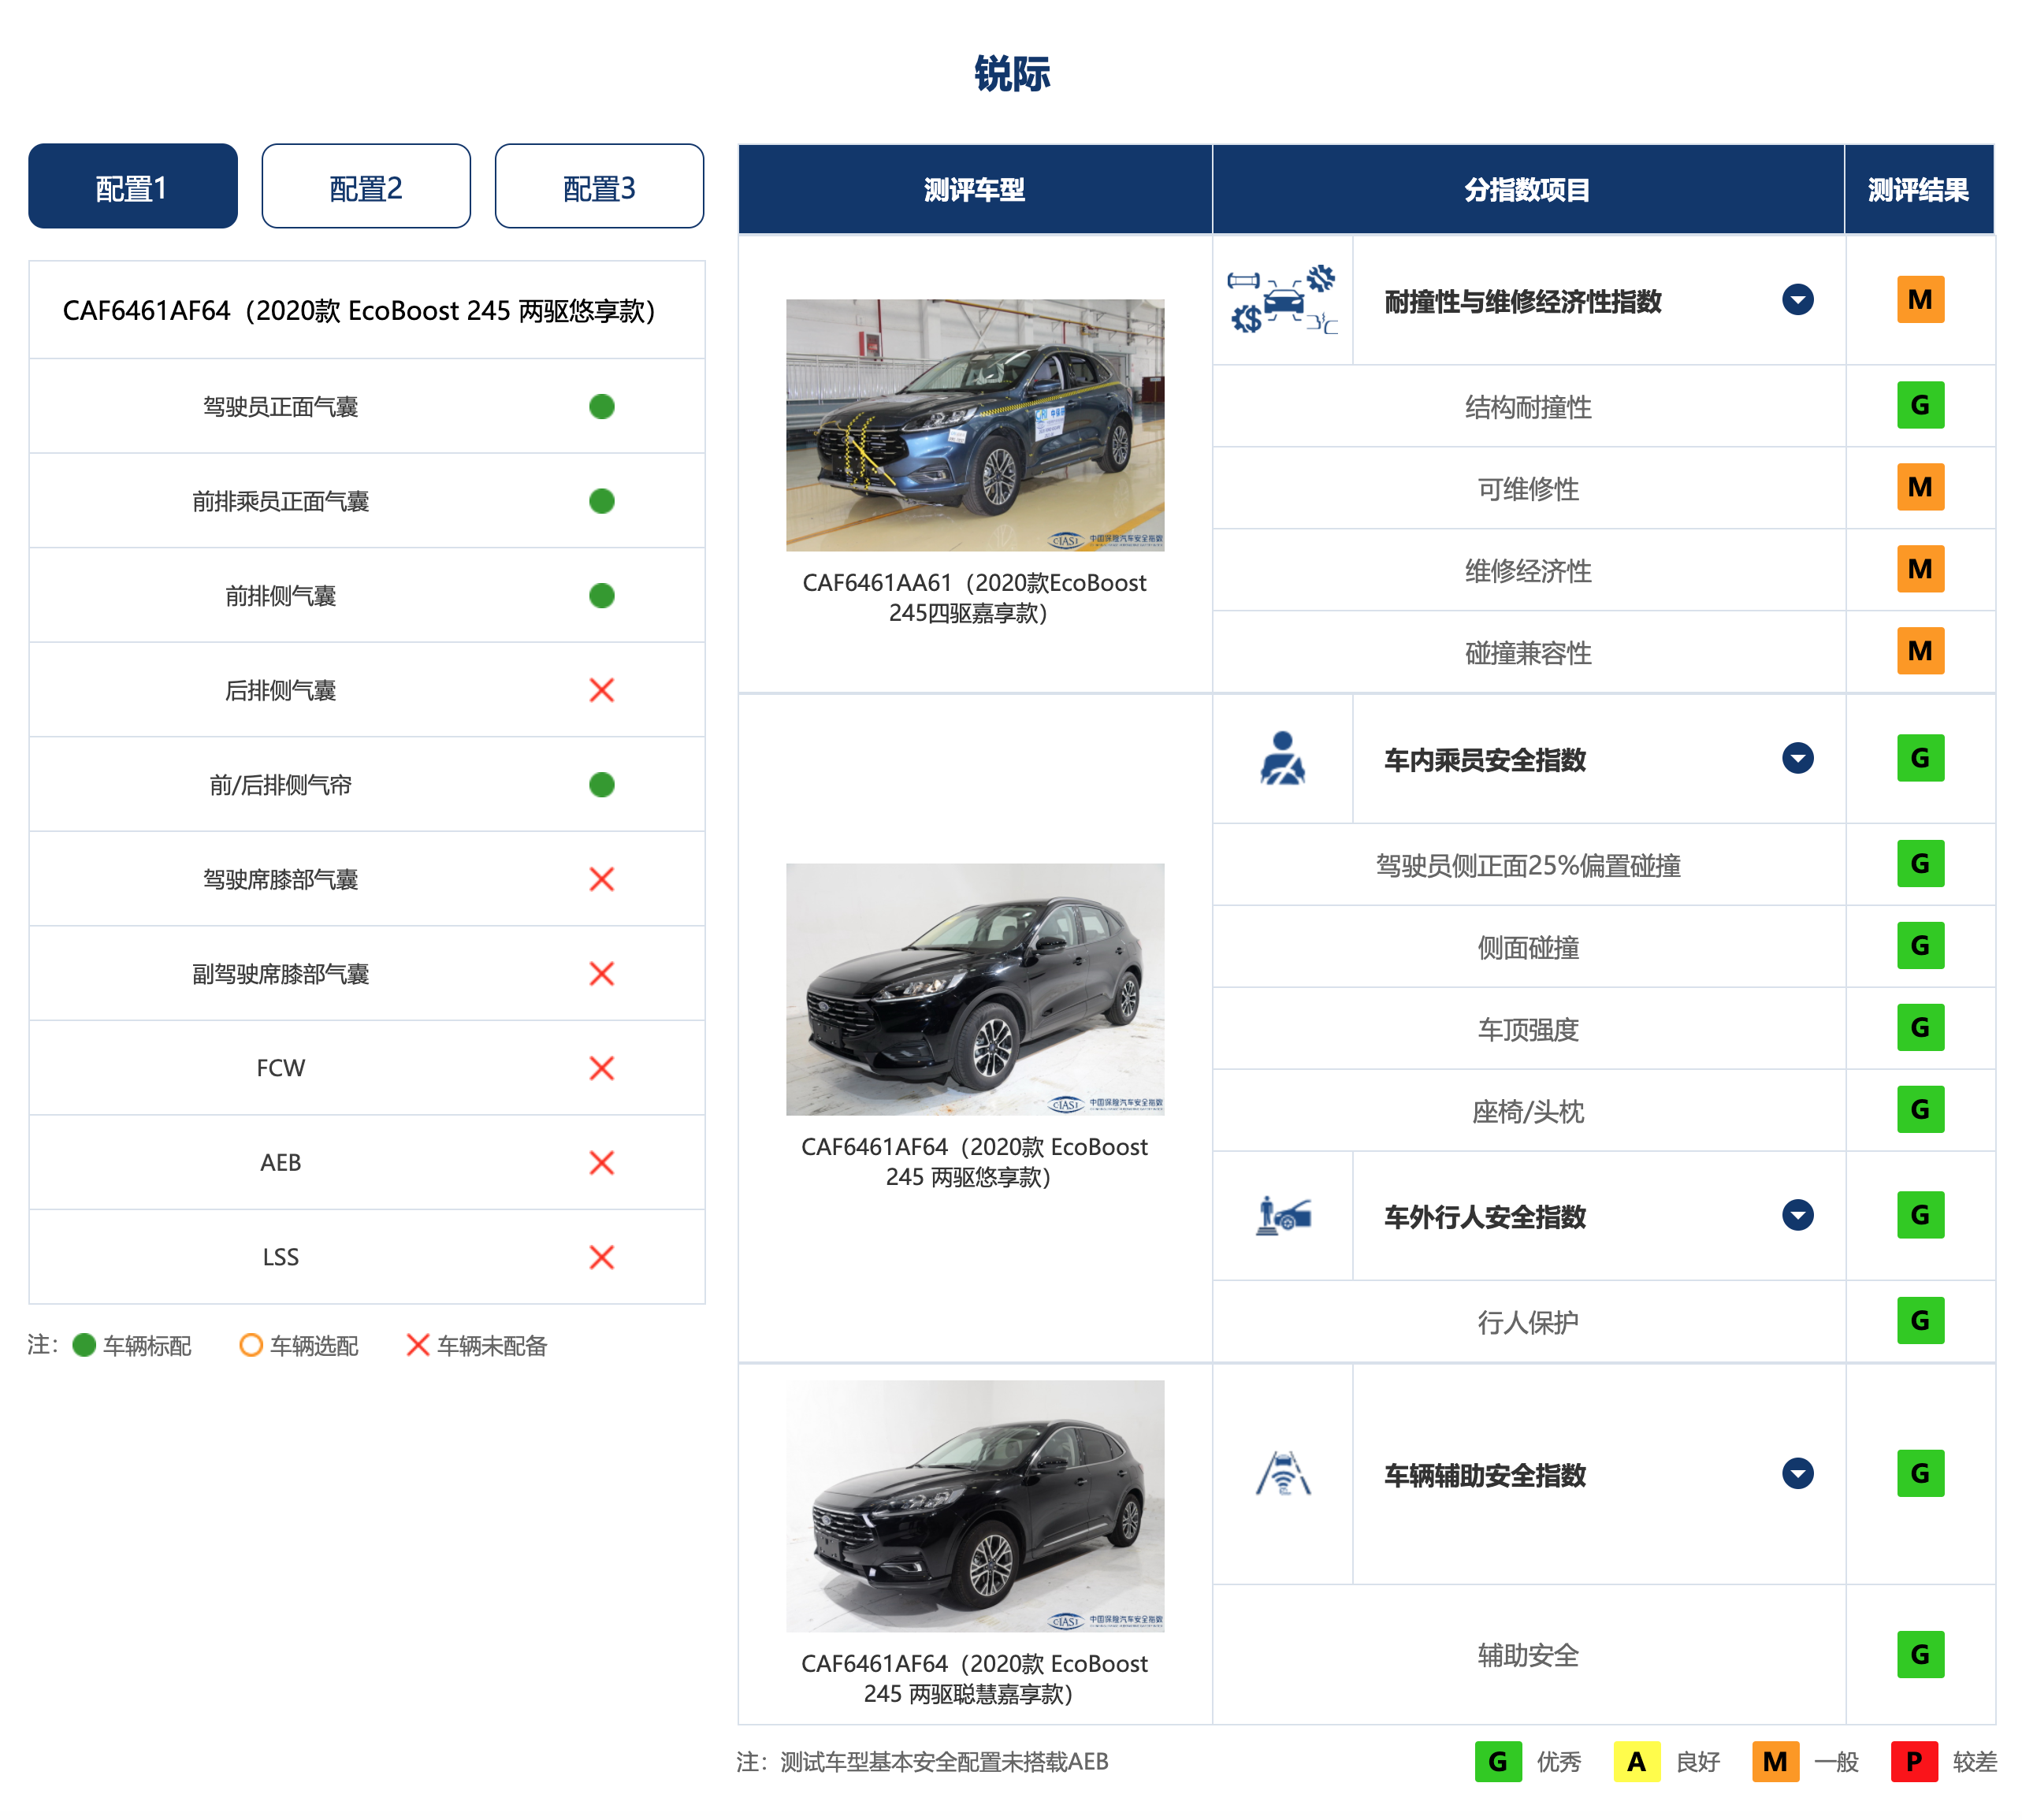This screenshot has width=2022, height=1820.
Task: Click the green dot beside 前排侧气囊
Action: click(x=601, y=595)
